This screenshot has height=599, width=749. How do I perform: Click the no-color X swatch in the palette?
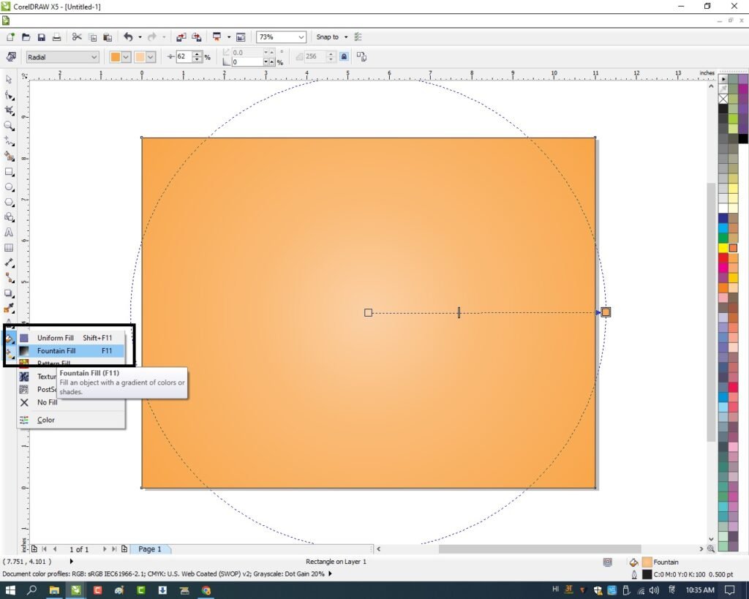point(723,99)
